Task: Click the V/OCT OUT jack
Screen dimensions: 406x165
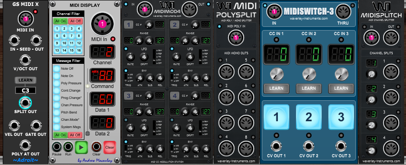Action: pyautogui.click(x=26, y=60)
